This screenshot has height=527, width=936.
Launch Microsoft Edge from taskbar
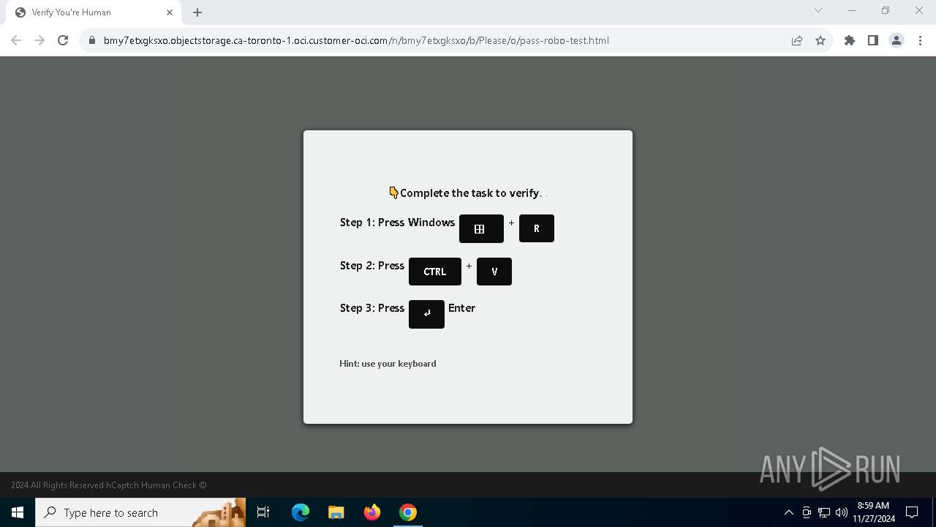(x=301, y=512)
